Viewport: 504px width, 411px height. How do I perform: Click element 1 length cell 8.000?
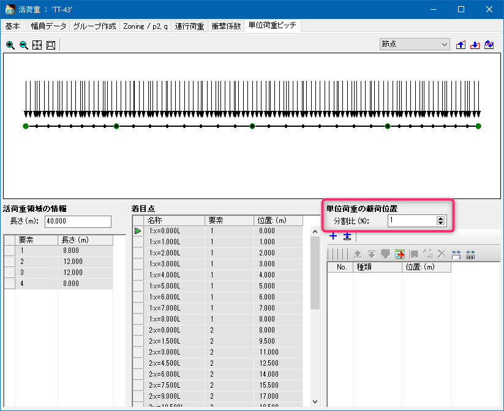pos(85,251)
